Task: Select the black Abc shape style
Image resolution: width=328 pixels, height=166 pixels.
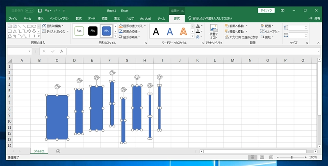Action: coord(93,30)
